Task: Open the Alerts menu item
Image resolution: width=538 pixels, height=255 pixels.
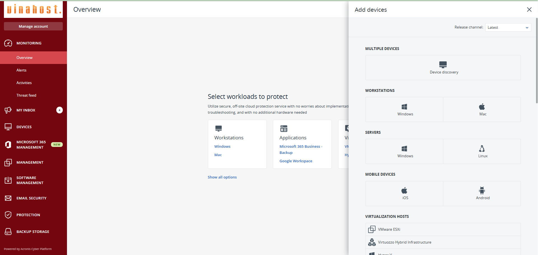Action: click(21, 70)
